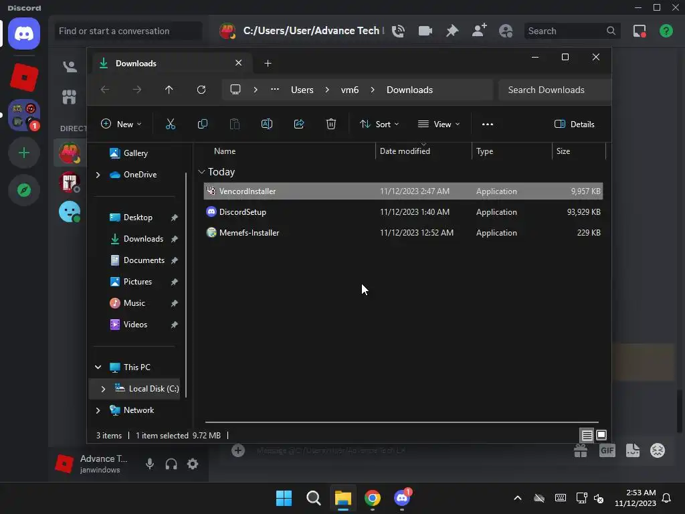This screenshot has width=685, height=514.
Task: Click Cut scissors icon in Explorer toolbar
Action: pyautogui.click(x=171, y=124)
